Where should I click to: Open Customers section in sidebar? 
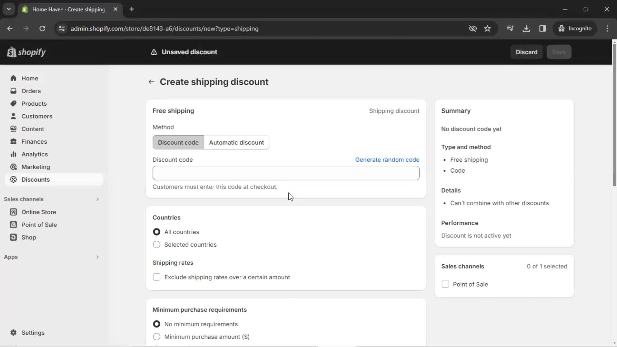tap(37, 116)
